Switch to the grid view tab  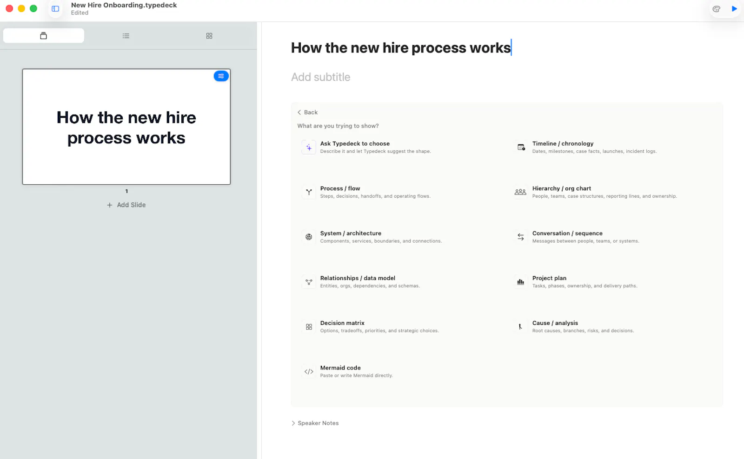pos(209,36)
